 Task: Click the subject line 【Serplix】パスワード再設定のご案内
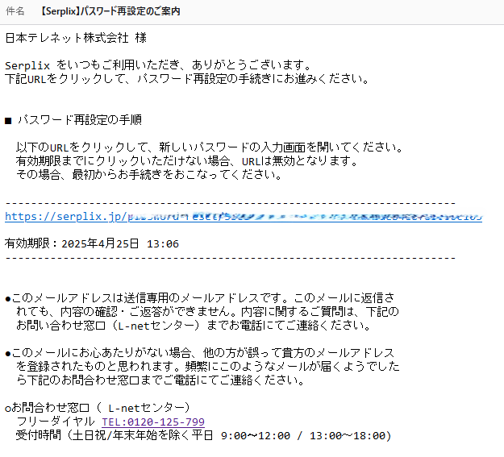[x=110, y=11]
